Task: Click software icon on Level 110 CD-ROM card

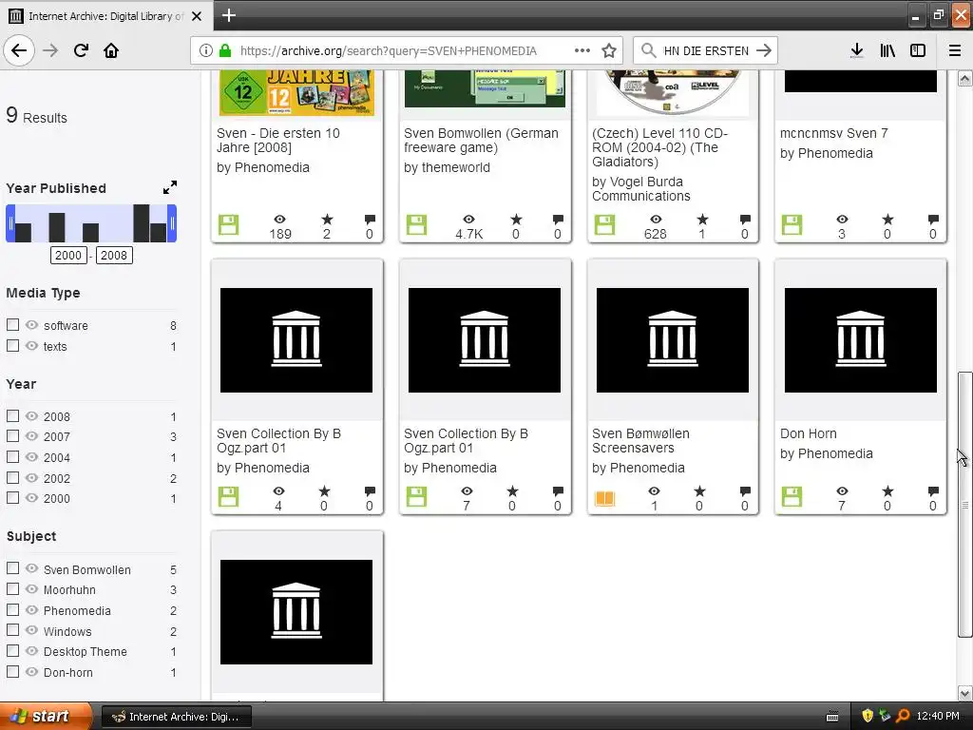Action: click(604, 224)
